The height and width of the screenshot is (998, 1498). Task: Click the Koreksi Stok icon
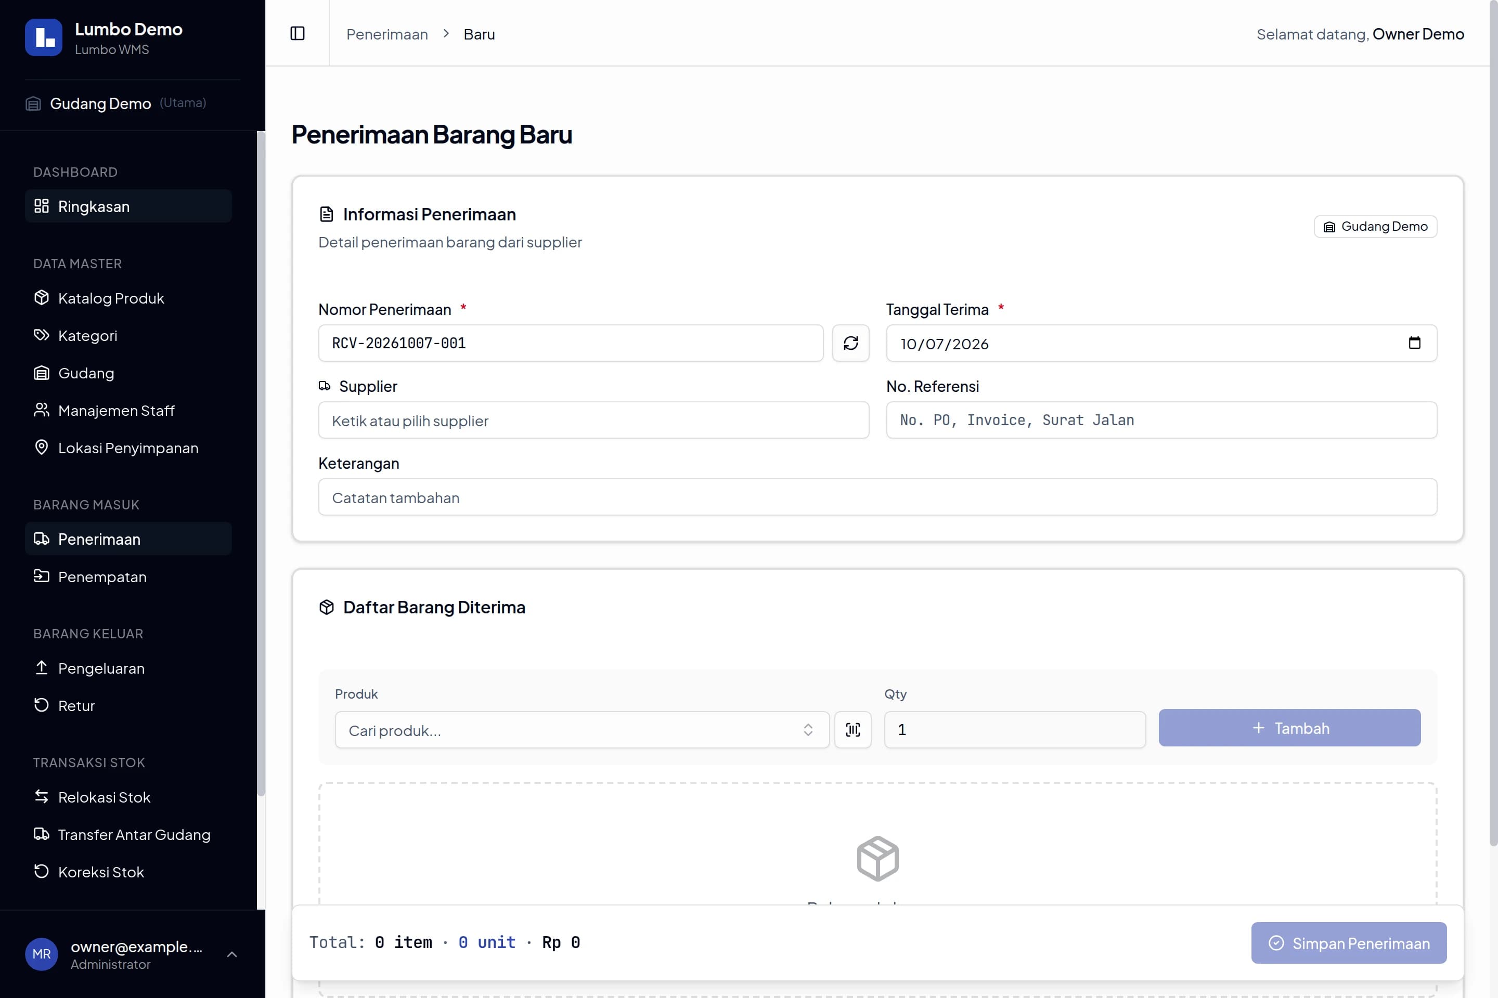pyautogui.click(x=42, y=871)
